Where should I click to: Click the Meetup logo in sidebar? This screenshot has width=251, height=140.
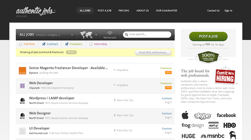(x=214, y=125)
